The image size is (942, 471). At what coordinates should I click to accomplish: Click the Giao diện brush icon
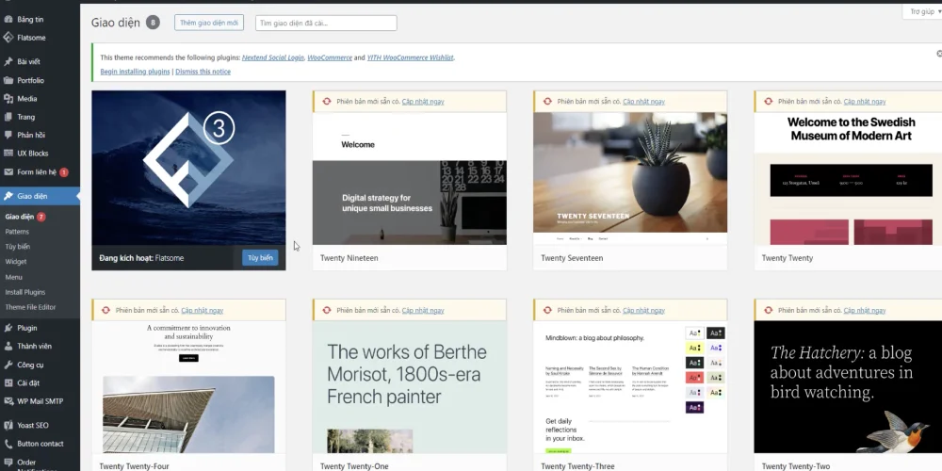(x=8, y=196)
